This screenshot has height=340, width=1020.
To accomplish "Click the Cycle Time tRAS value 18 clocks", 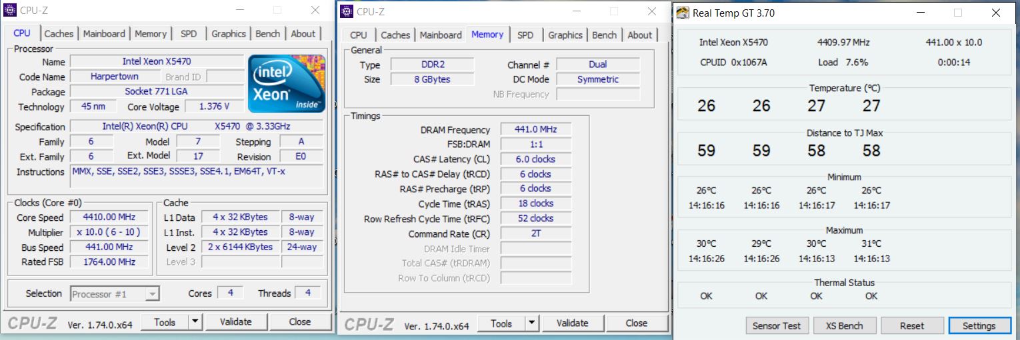I will (x=536, y=203).
